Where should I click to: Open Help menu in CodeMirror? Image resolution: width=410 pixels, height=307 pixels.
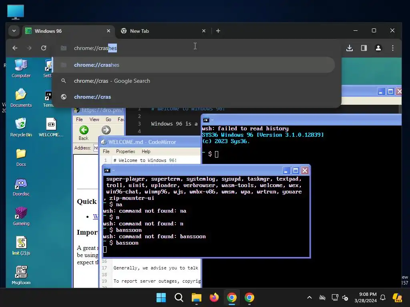pyautogui.click(x=146, y=152)
